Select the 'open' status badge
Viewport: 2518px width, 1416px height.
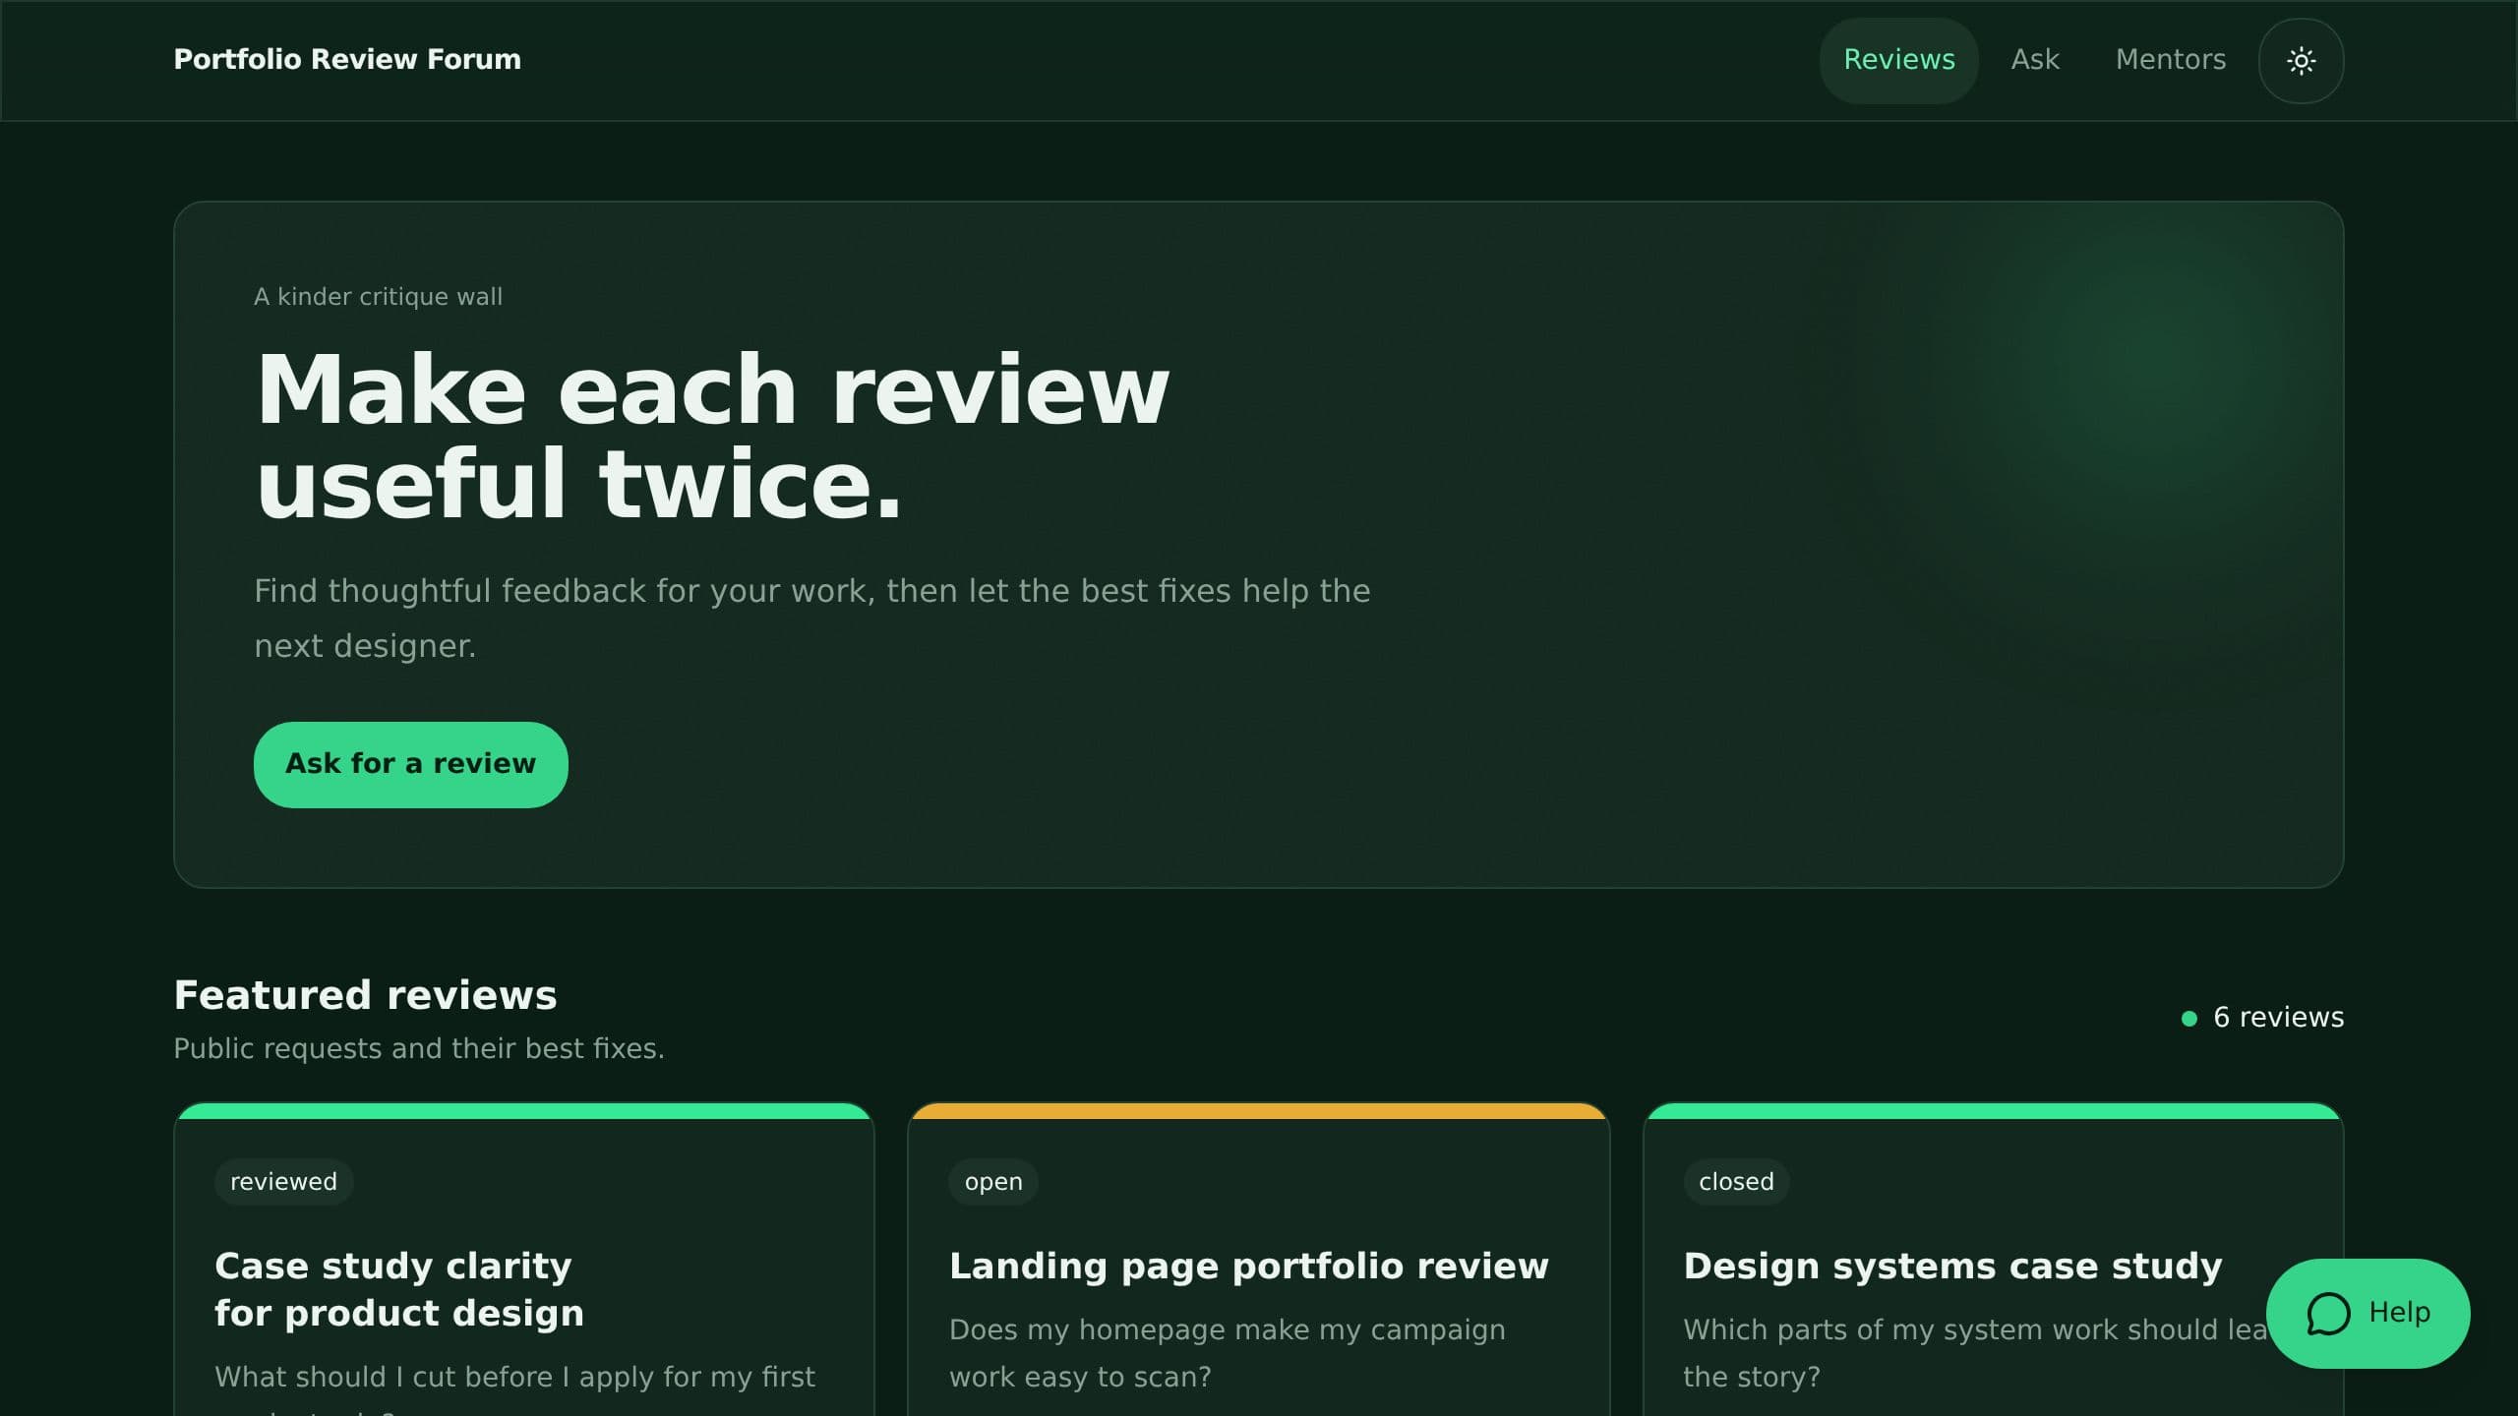[x=992, y=1181]
